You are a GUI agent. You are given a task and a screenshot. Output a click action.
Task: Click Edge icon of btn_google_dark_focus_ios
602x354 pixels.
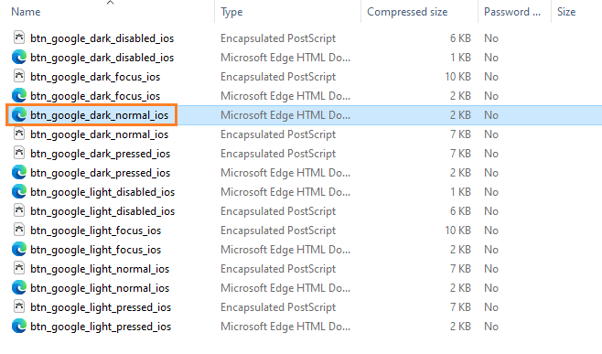(19, 96)
